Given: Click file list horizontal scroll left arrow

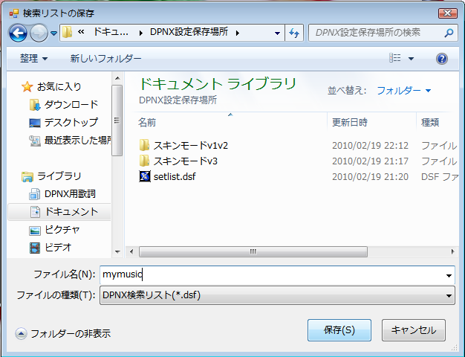Looking at the screenshot, I should tap(131, 252).
